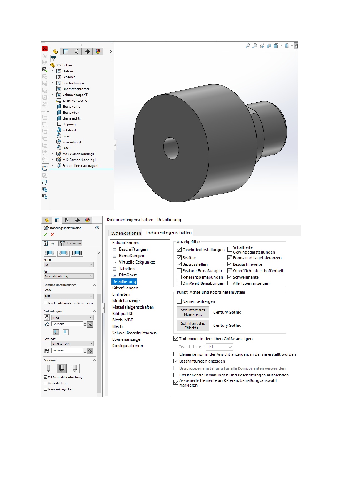345x488 pixels.
Task: Open the Bohrungsspezifikation help icon
Action: click(x=97, y=228)
